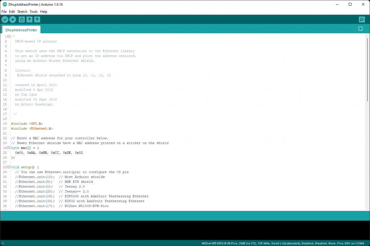
Task: Open the Sketch menu
Action: coord(22,12)
